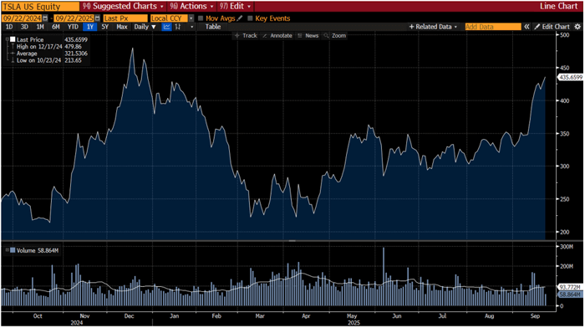Select the bar/candle chart type icon
585x328 pixels.
click(x=178, y=27)
